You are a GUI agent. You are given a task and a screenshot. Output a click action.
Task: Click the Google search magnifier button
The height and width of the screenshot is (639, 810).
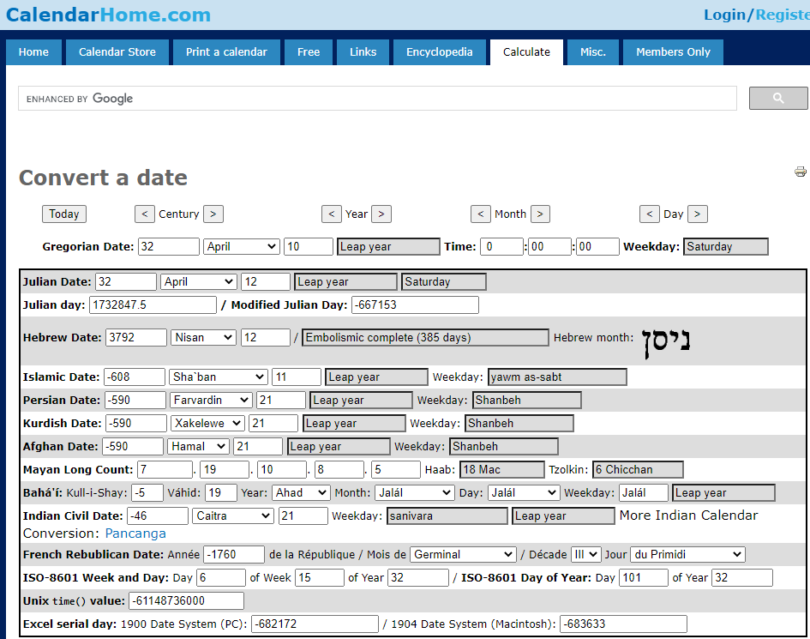point(777,99)
